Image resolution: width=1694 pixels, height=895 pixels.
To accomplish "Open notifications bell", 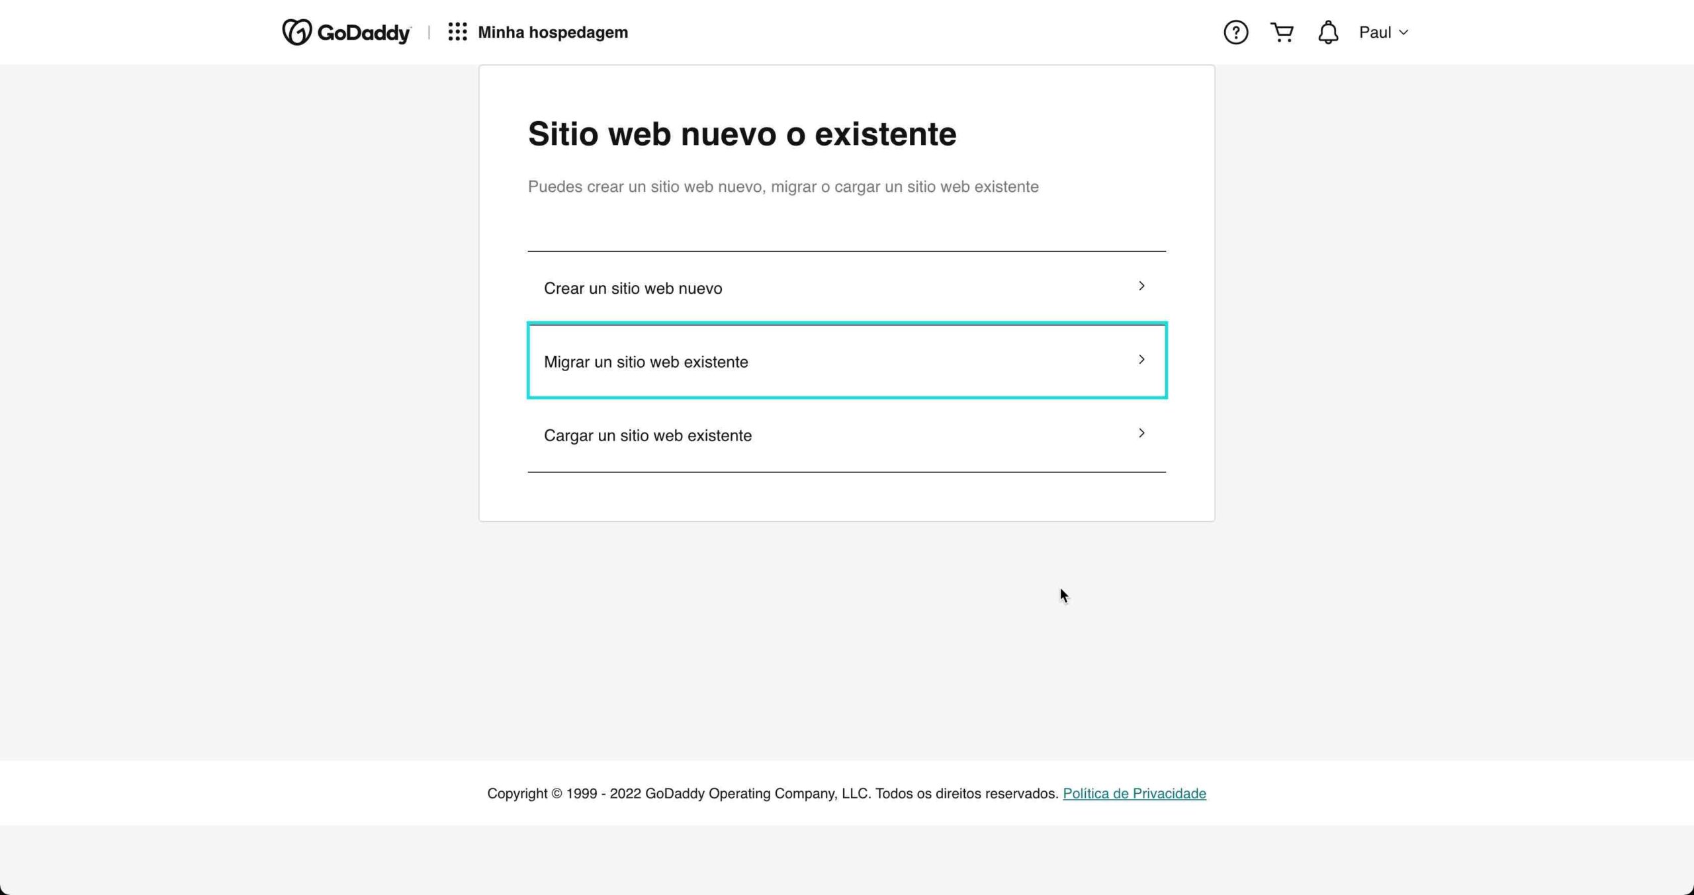I will (x=1327, y=32).
